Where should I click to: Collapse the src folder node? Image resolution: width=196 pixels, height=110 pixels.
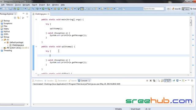pos(2,40)
